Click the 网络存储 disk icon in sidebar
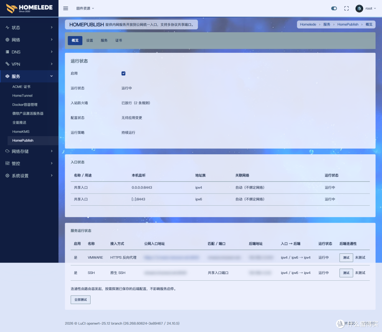 pyautogui.click(x=7, y=151)
